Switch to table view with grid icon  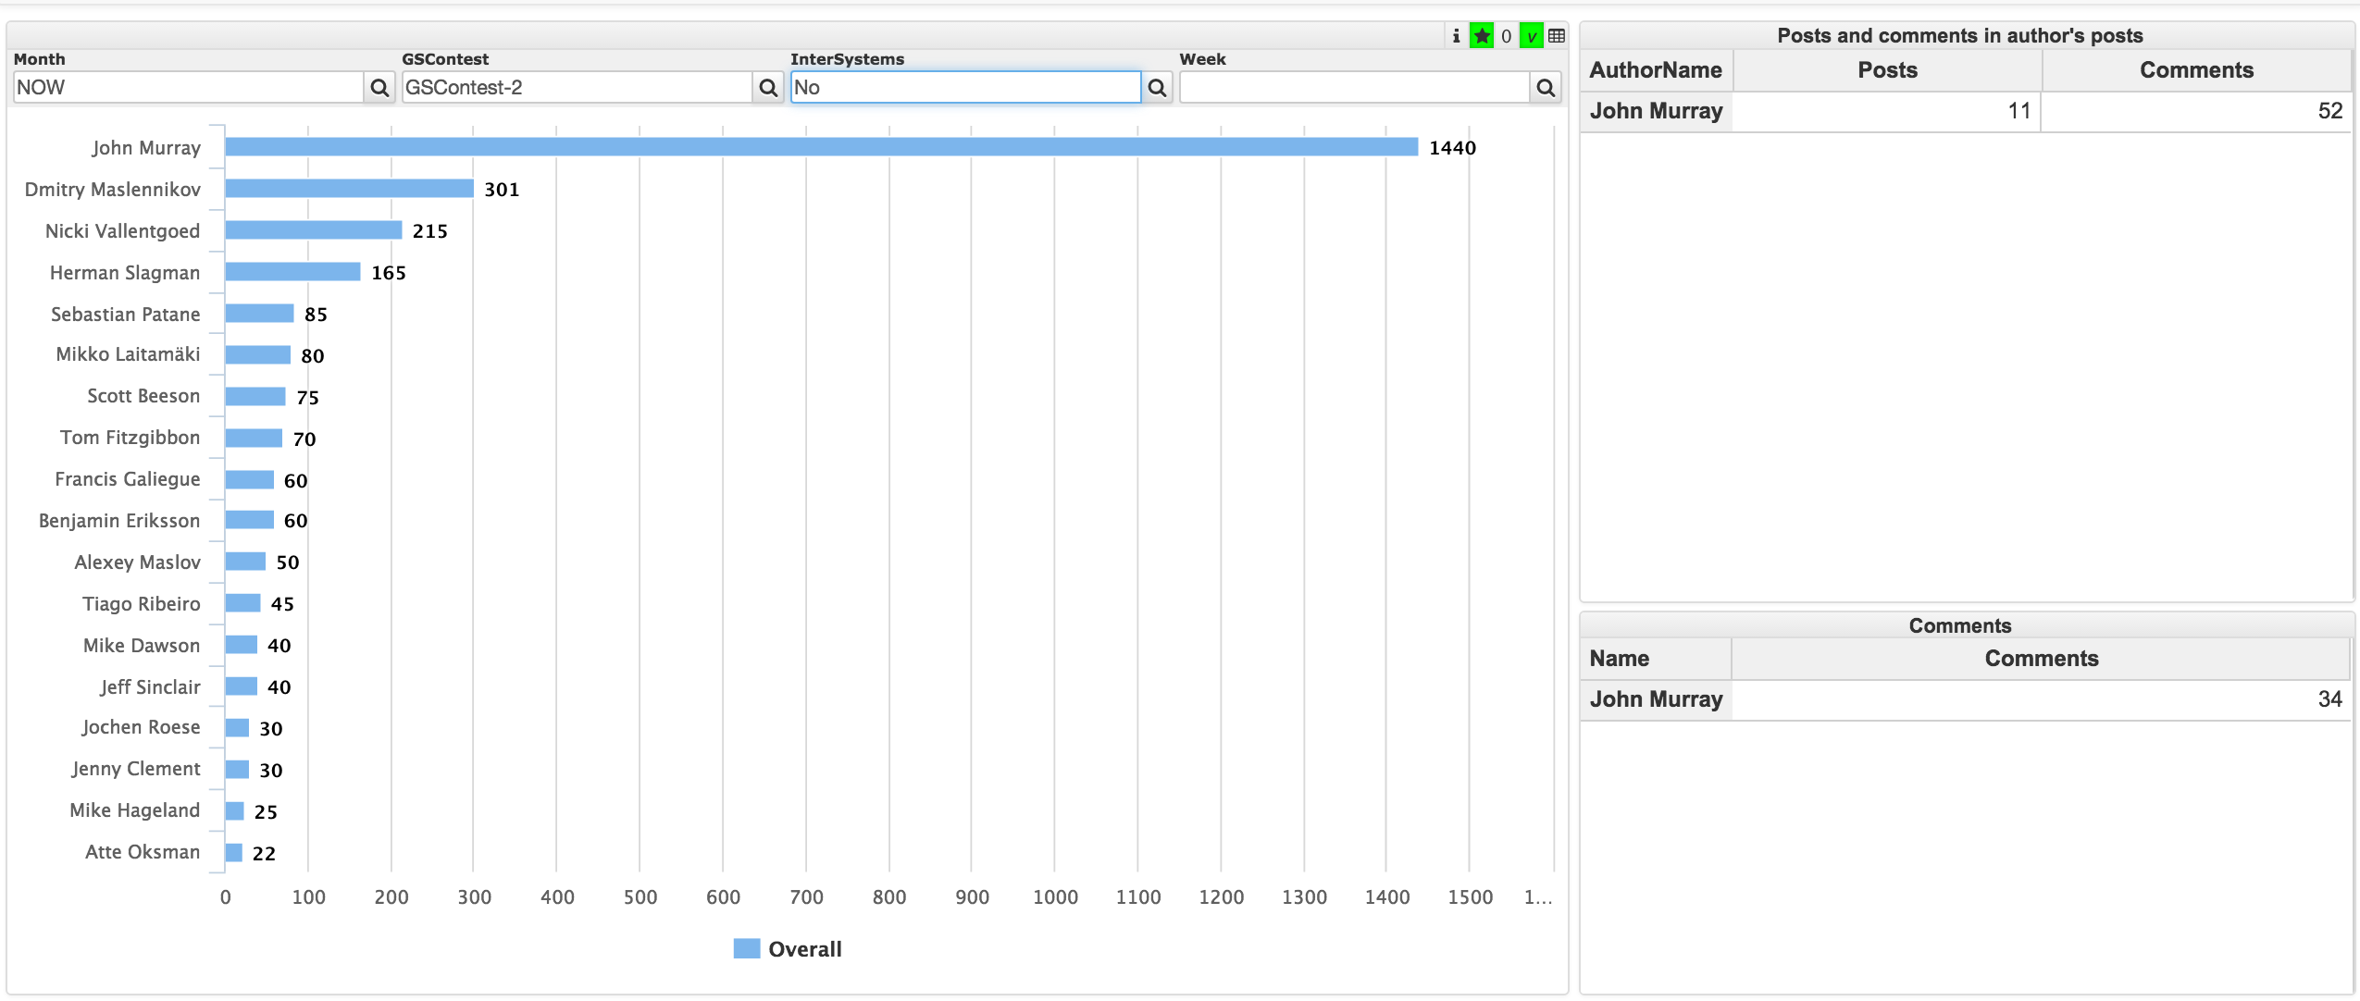pos(1557,36)
